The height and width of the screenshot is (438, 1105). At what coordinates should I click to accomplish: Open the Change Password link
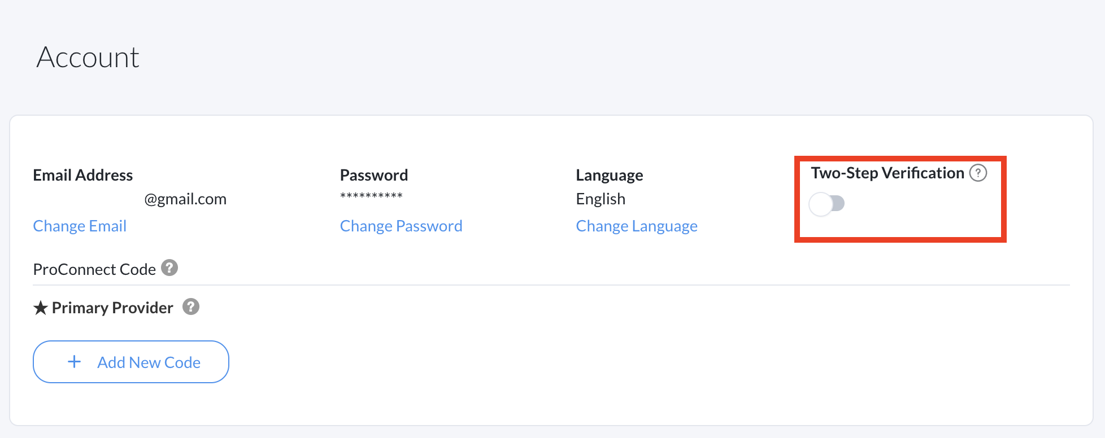pyautogui.click(x=401, y=226)
